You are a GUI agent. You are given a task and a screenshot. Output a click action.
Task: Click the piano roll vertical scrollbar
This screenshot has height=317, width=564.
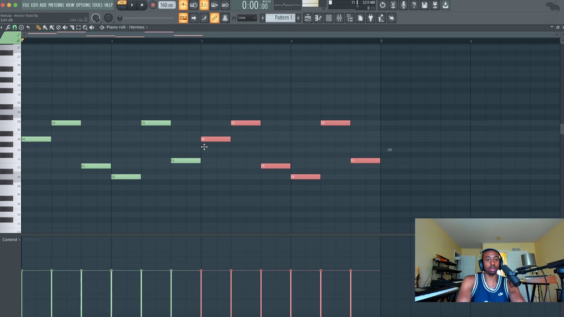[561, 129]
